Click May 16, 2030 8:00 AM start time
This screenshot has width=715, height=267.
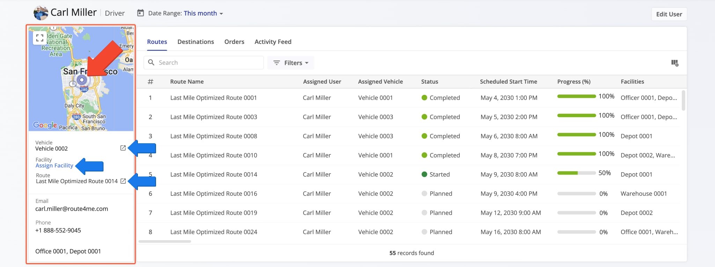pos(510,232)
